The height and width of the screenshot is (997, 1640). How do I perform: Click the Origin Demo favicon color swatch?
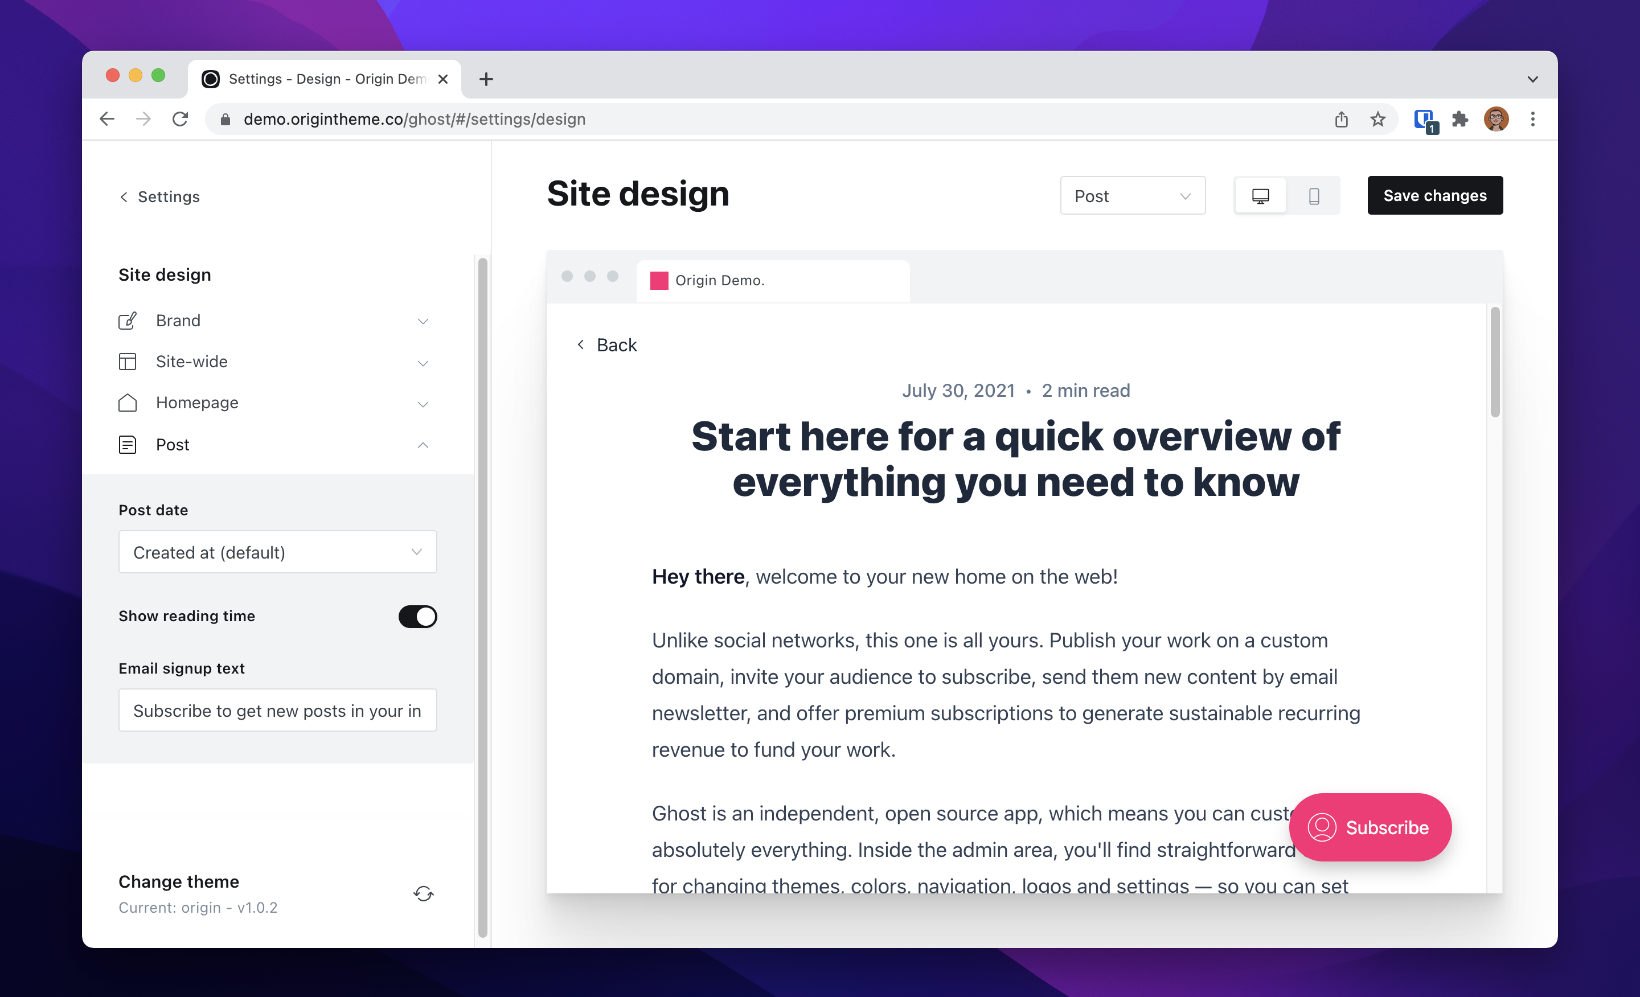pos(658,279)
